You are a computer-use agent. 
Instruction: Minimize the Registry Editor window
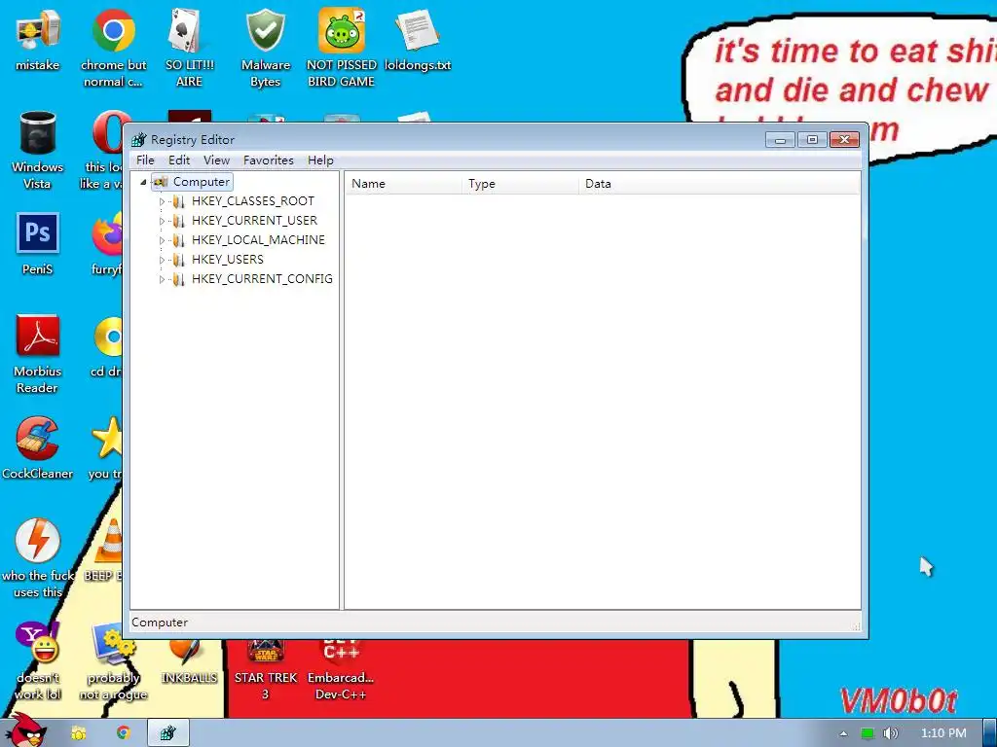(x=780, y=140)
